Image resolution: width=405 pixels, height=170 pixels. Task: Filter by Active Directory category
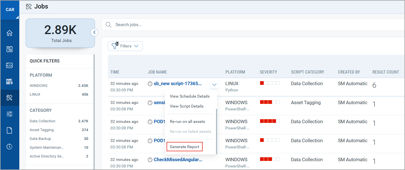click(59, 156)
